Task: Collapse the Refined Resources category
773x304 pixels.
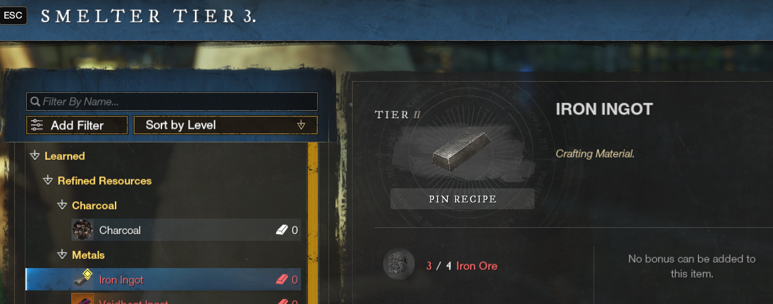Action: coord(48,181)
